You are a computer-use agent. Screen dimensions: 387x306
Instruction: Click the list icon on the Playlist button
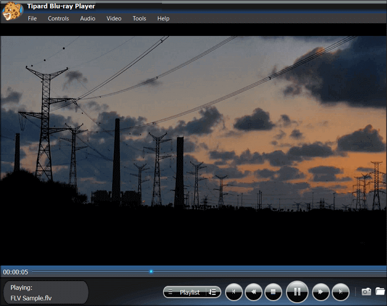[170, 292]
